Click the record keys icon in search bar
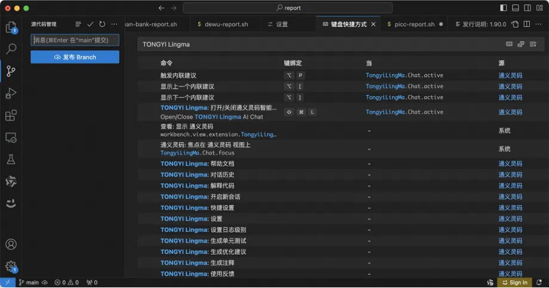549x288 pixels. (509, 44)
